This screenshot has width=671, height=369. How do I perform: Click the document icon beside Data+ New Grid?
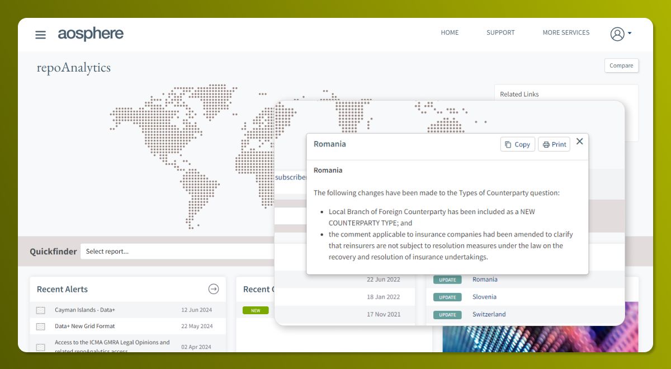click(x=41, y=327)
